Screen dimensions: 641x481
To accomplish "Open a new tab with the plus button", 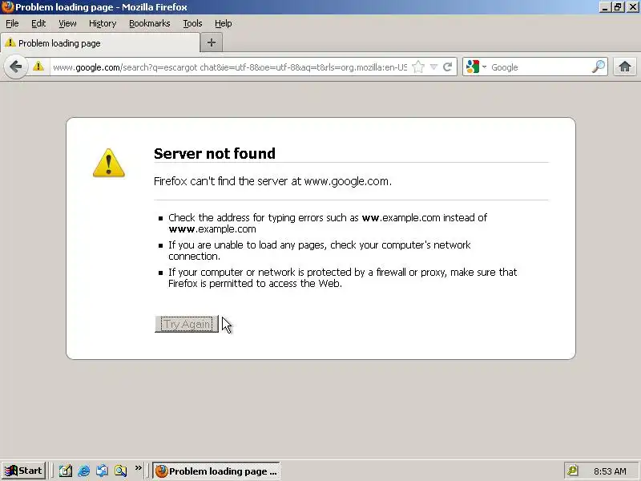I will (x=212, y=42).
